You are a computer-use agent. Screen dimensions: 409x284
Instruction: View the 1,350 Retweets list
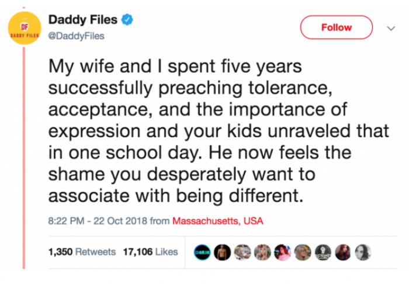tap(82, 252)
